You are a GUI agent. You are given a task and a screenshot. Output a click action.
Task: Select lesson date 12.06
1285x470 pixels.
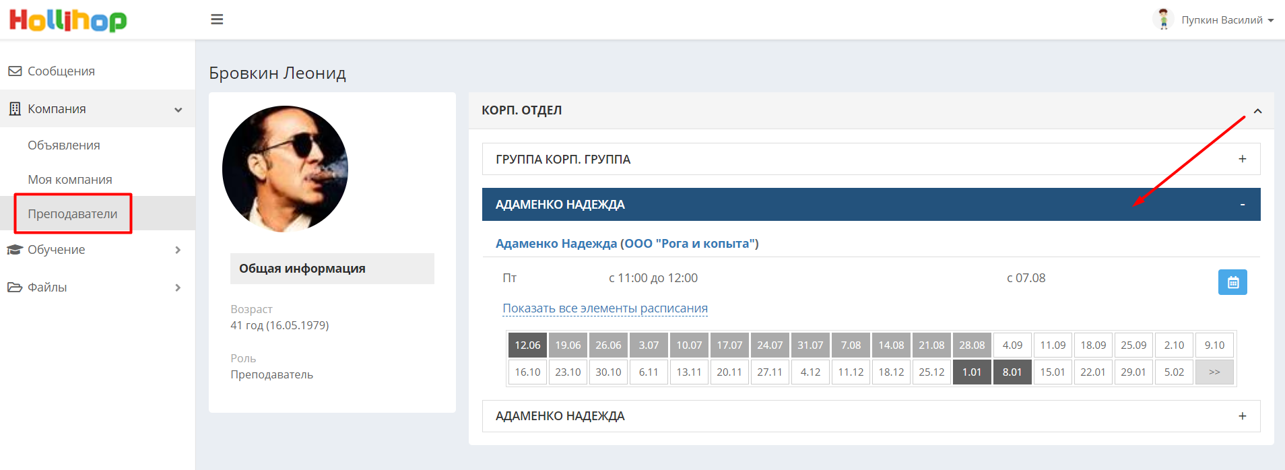527,345
